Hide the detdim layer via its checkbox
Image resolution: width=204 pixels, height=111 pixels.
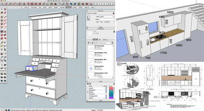[106, 92]
